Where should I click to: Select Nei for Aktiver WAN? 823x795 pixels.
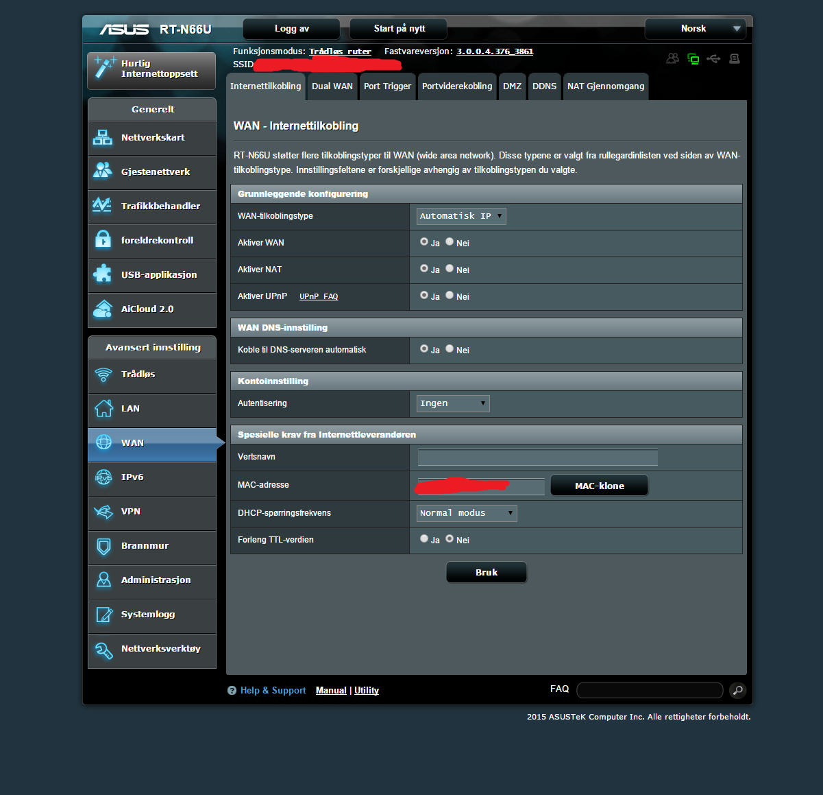(x=450, y=242)
